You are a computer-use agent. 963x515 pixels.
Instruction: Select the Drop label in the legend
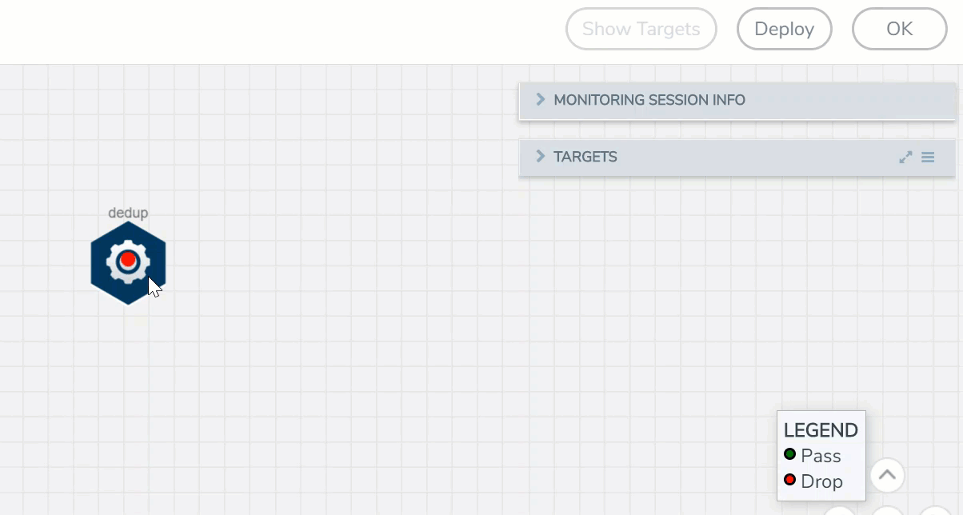tap(821, 481)
